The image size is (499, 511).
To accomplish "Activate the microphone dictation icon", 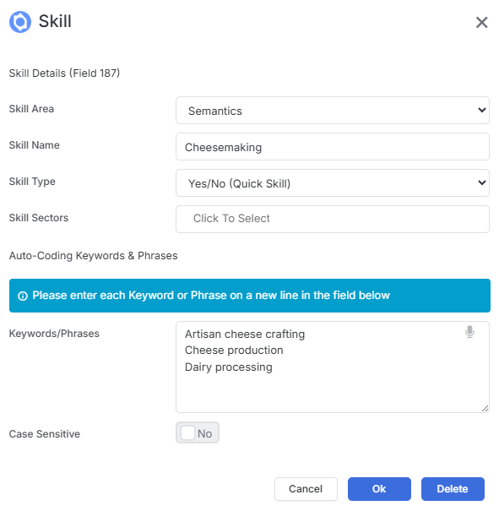I will (x=469, y=332).
